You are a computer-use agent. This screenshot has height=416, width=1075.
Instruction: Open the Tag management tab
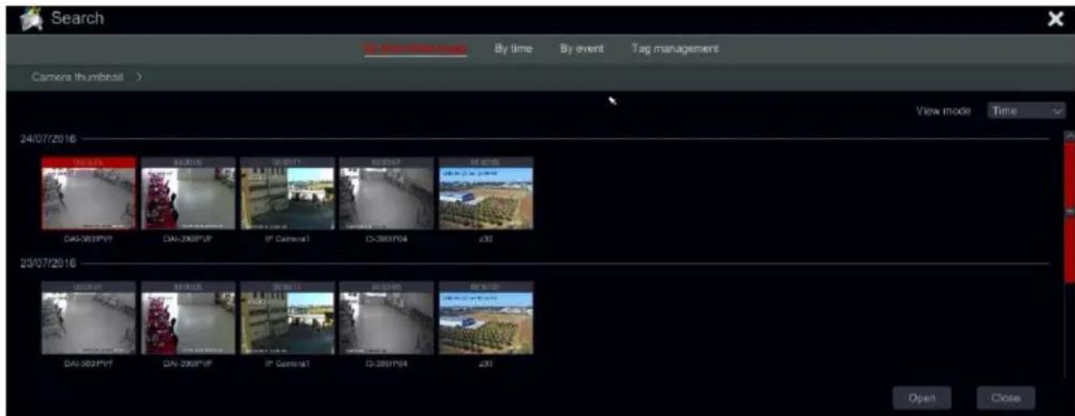click(675, 49)
